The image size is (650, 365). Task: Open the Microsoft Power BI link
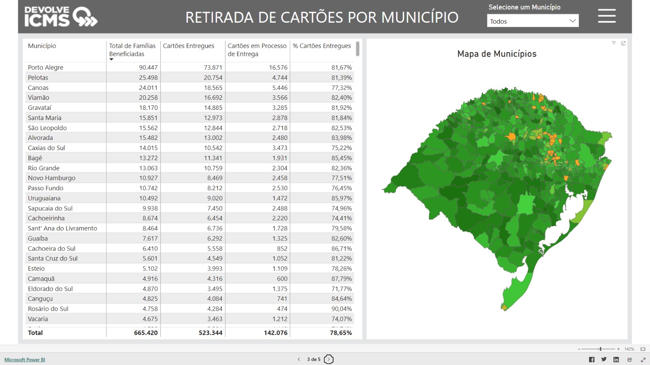(x=25, y=360)
